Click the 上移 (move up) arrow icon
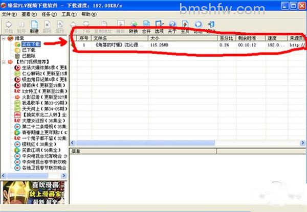Viewport: 307px width, 212px height. click(73, 25)
